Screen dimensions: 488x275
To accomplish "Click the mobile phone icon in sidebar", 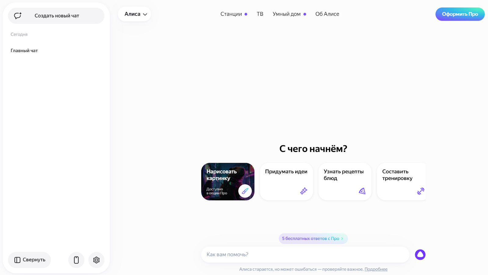I will (76, 260).
